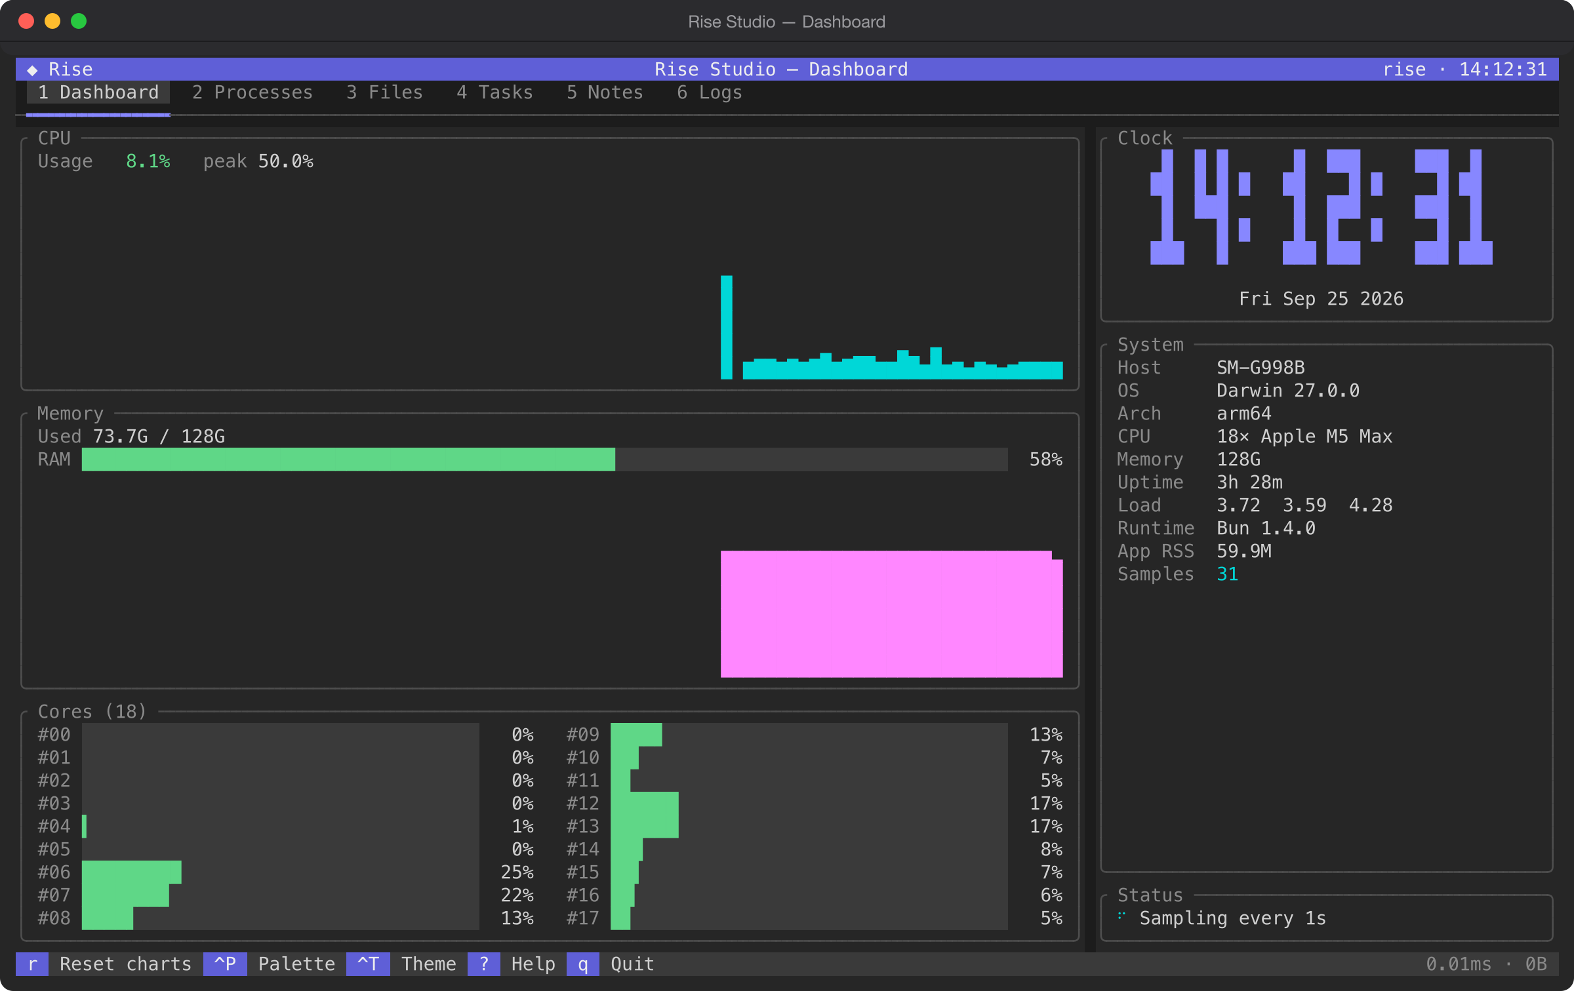Screen dimensions: 1574x991
Task: Click the Rise diamond logo icon
Action: (32, 69)
